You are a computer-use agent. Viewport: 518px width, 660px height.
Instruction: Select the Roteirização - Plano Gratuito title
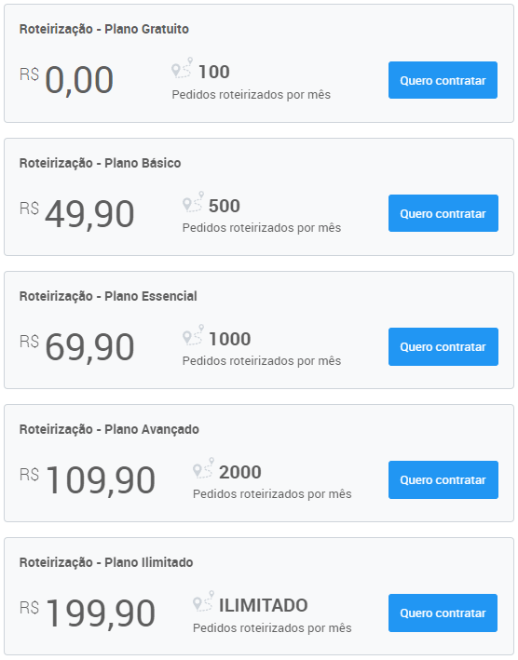[x=104, y=29]
